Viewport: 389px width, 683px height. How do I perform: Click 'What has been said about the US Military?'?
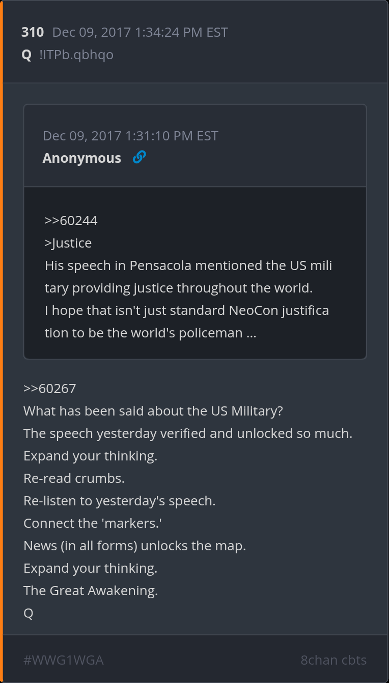tap(153, 411)
